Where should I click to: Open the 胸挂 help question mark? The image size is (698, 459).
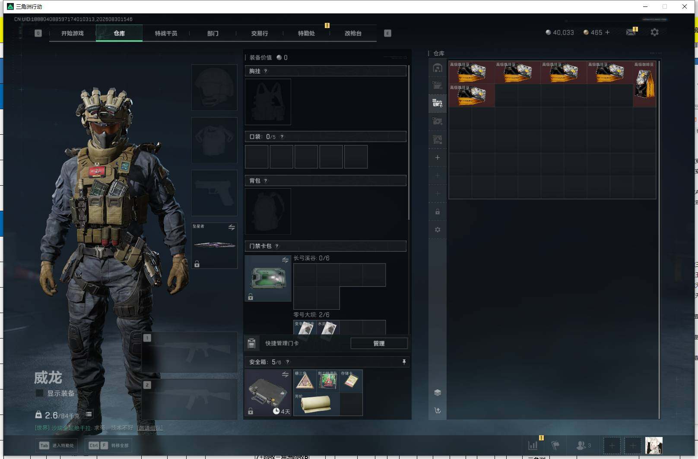click(266, 71)
